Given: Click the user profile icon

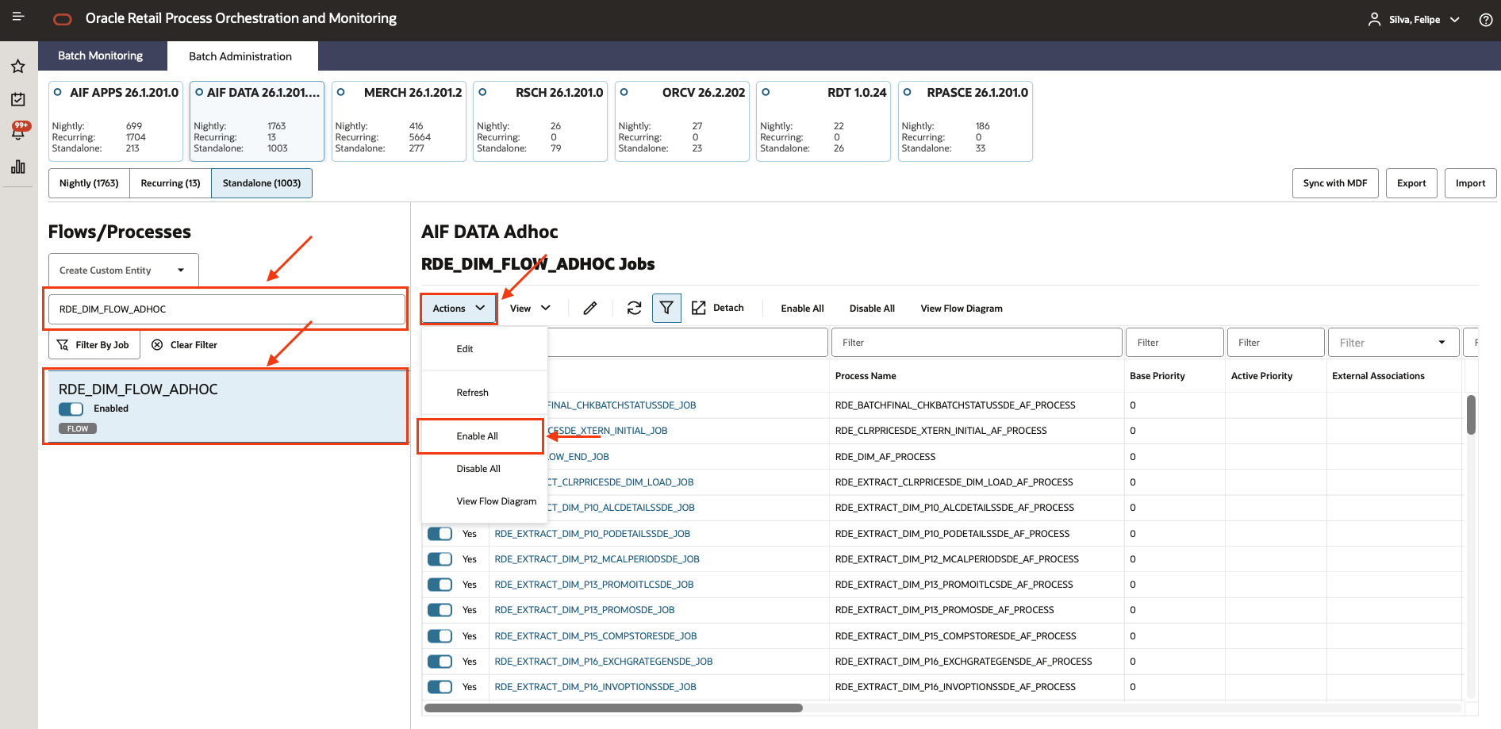Looking at the screenshot, I should tap(1374, 19).
